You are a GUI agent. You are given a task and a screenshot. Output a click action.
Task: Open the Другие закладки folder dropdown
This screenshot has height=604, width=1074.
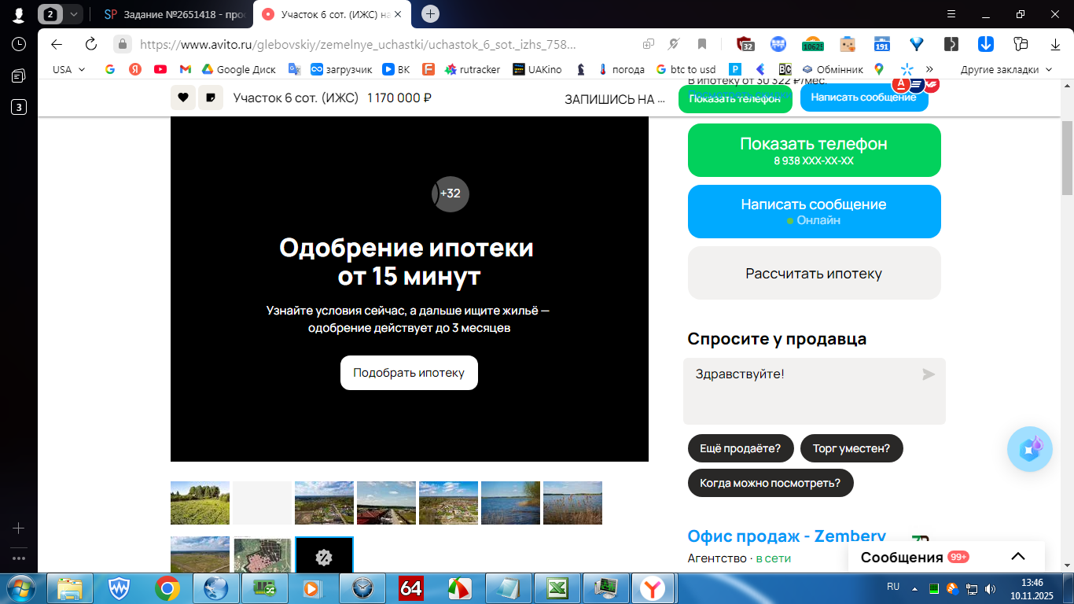pos(1006,69)
